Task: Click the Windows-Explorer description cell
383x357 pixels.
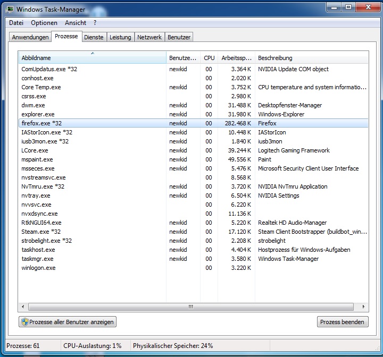Action: tap(281, 114)
